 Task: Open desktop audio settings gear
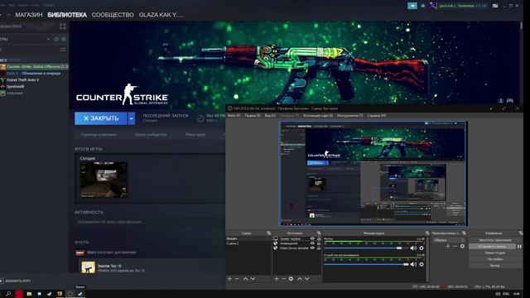tap(422, 264)
